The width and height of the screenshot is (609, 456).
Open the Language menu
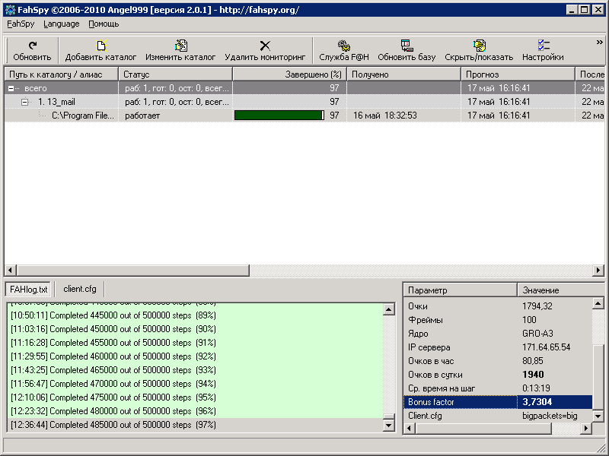61,24
